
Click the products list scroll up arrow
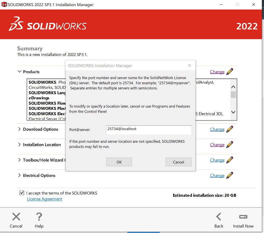[233, 87]
